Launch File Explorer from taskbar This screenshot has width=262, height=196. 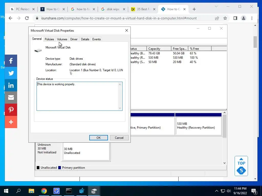pyautogui.click(x=31, y=191)
